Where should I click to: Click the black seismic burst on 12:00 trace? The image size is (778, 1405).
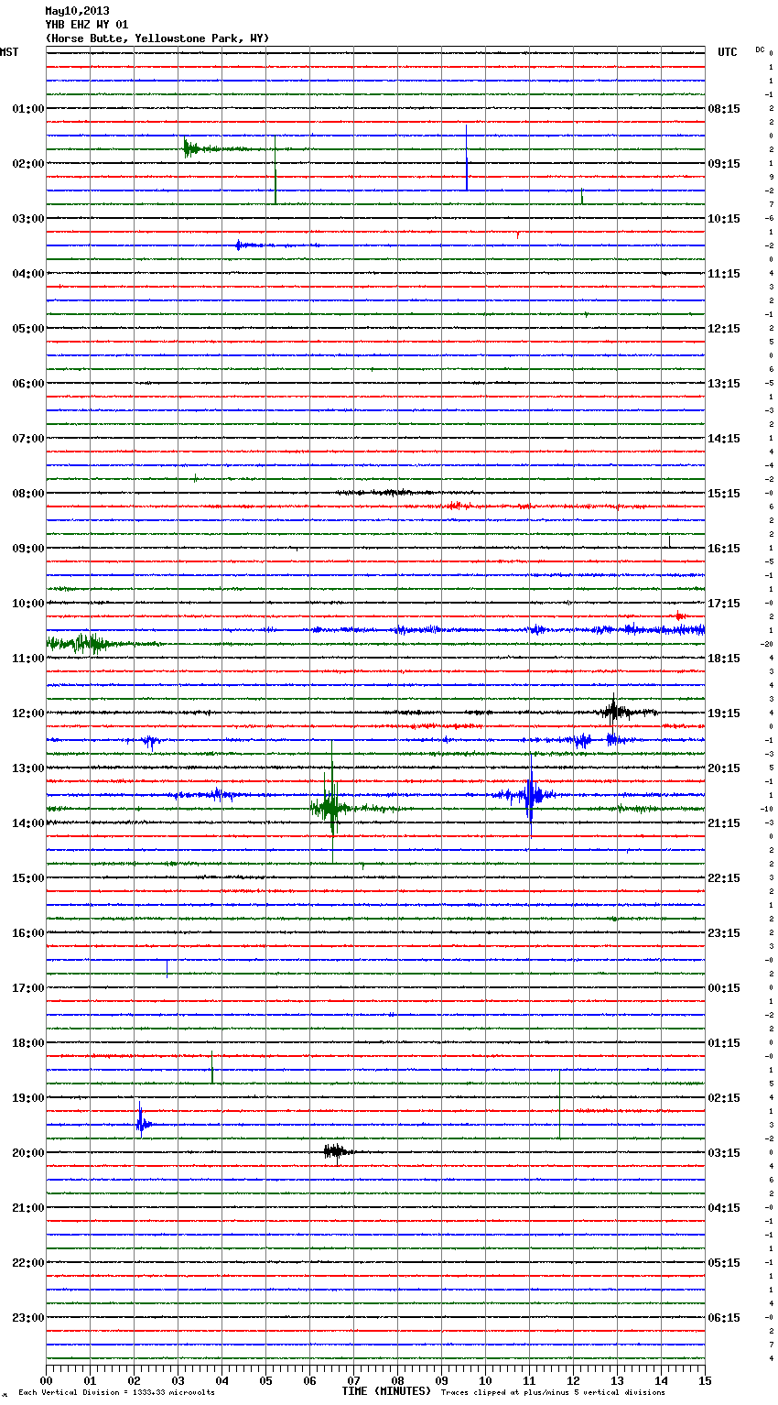(x=614, y=711)
